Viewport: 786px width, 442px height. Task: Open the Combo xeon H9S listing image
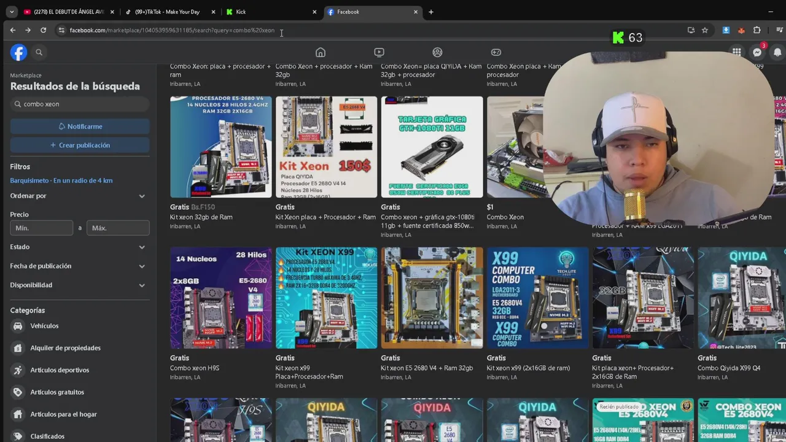221,298
